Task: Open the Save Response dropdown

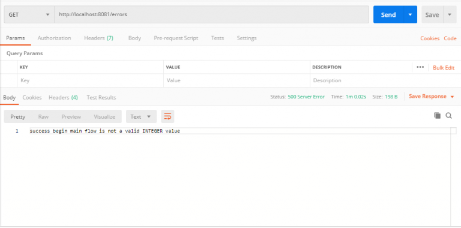Action: (x=432, y=97)
